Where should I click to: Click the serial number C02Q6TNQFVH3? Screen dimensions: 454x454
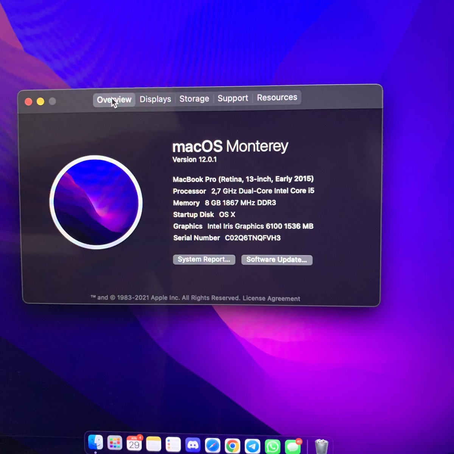point(253,238)
